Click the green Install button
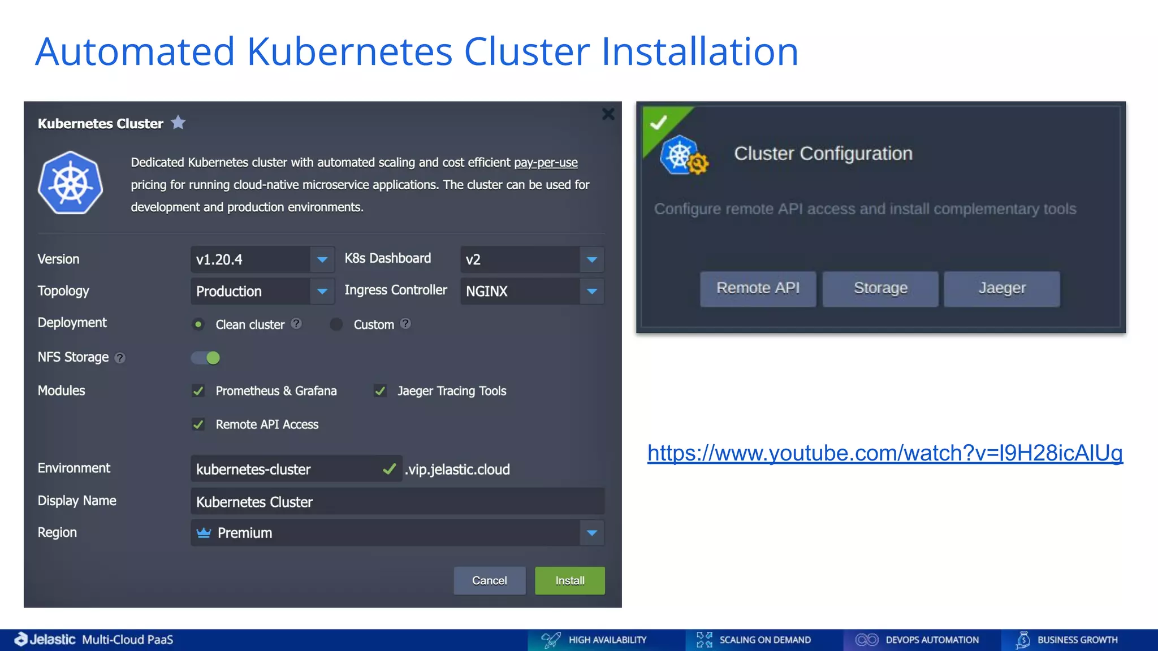This screenshot has height=651, width=1158. 570,580
